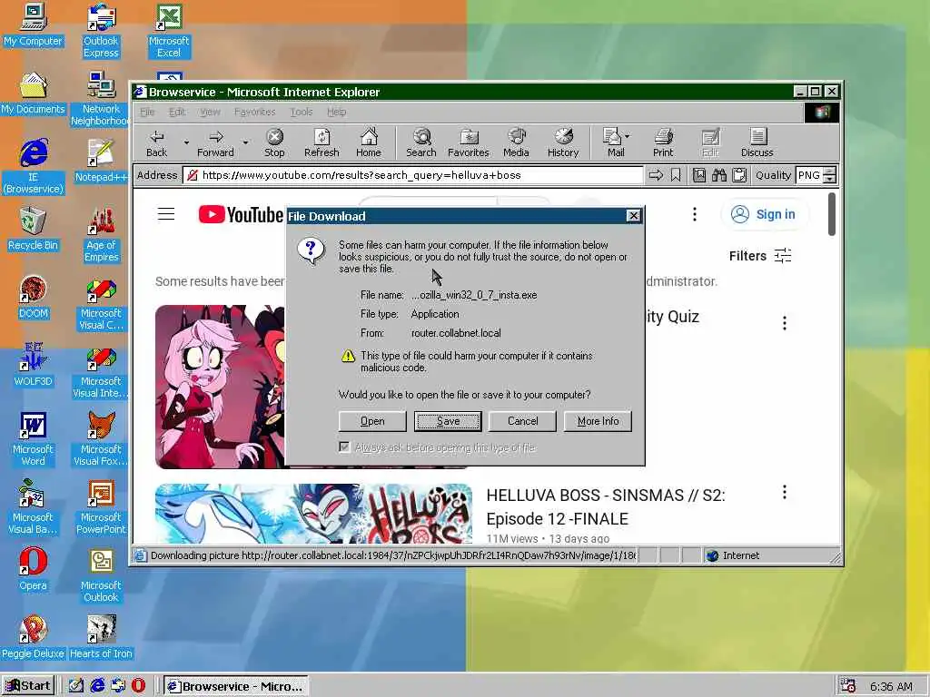Select the DOOM desktop icon
Screen dimensions: 930x697
pos(33,298)
